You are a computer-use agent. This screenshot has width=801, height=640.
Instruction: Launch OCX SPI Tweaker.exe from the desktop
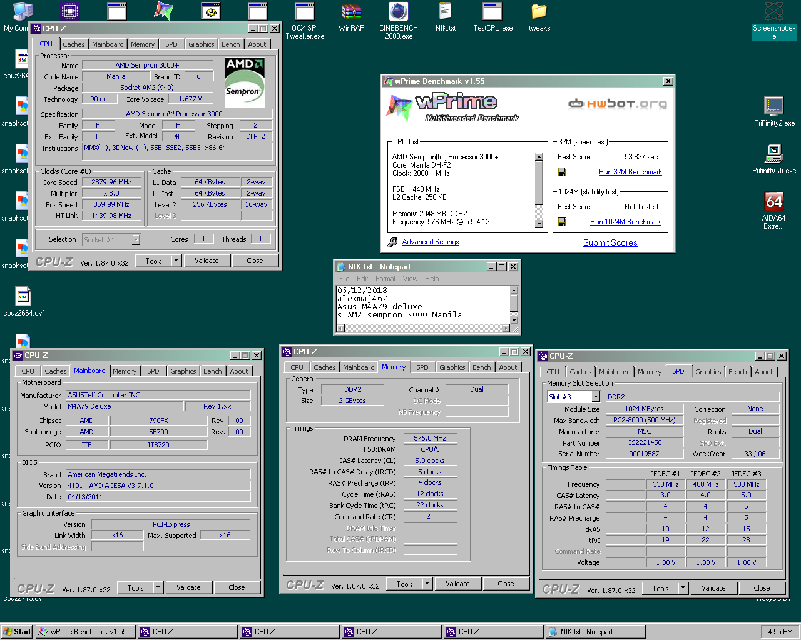(x=305, y=21)
